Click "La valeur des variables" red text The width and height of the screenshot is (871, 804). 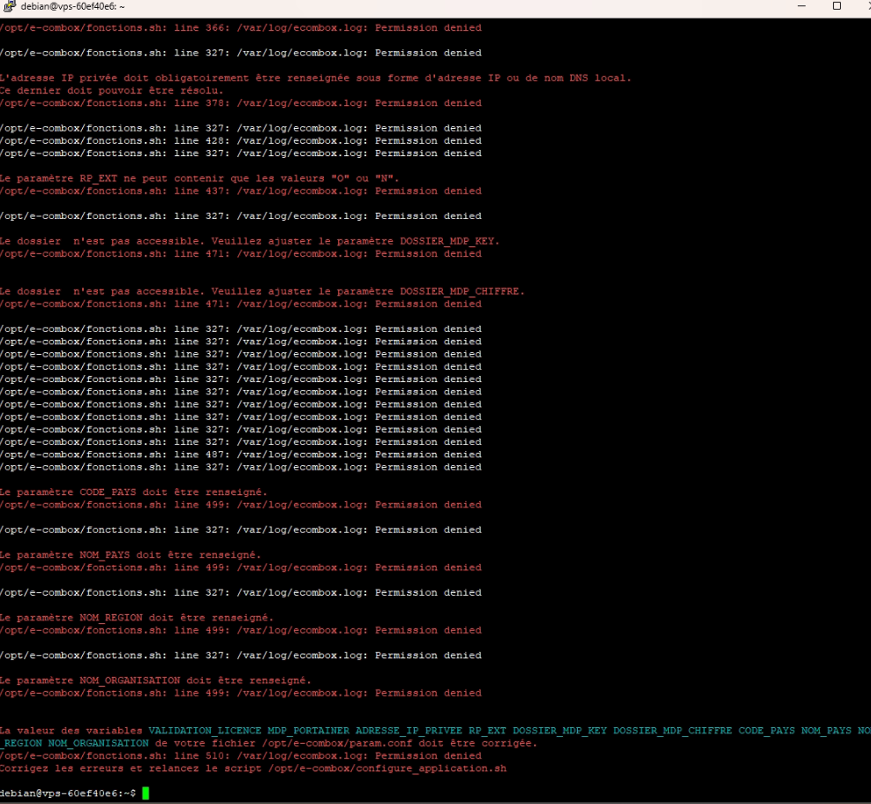coord(71,731)
